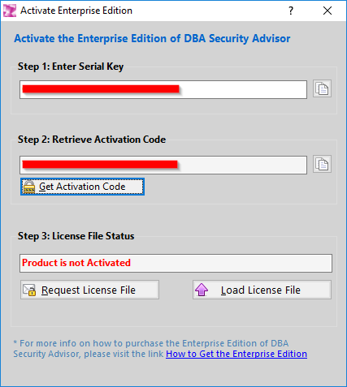
Task: Close the Activate Enterprise Edition dialog
Action: [327, 11]
